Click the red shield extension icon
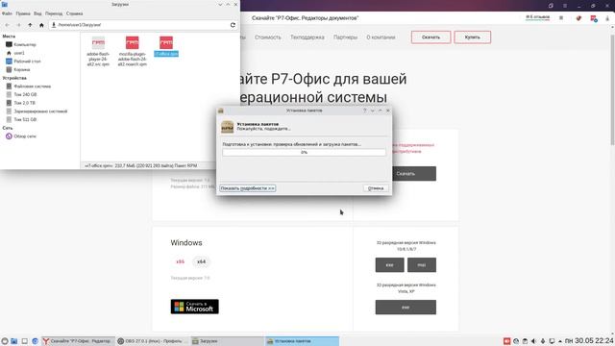The image size is (615, 346). tap(578, 18)
